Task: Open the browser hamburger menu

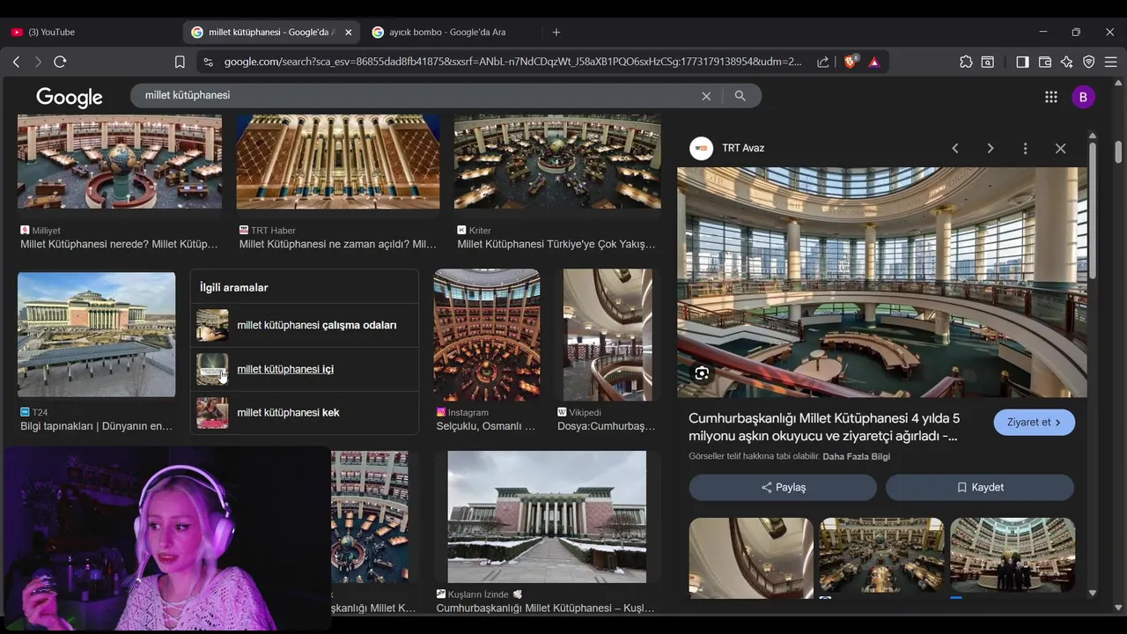Action: [1110, 62]
